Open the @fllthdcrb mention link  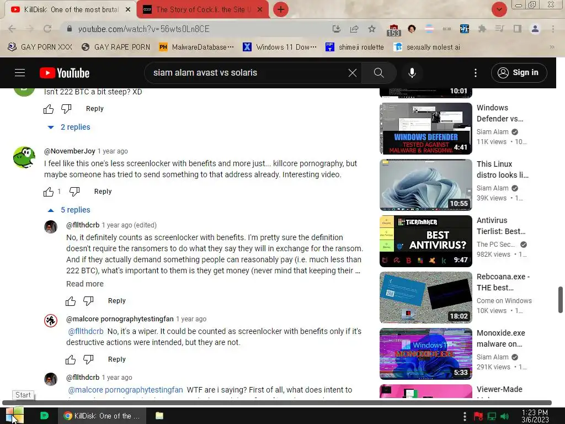[x=86, y=331]
